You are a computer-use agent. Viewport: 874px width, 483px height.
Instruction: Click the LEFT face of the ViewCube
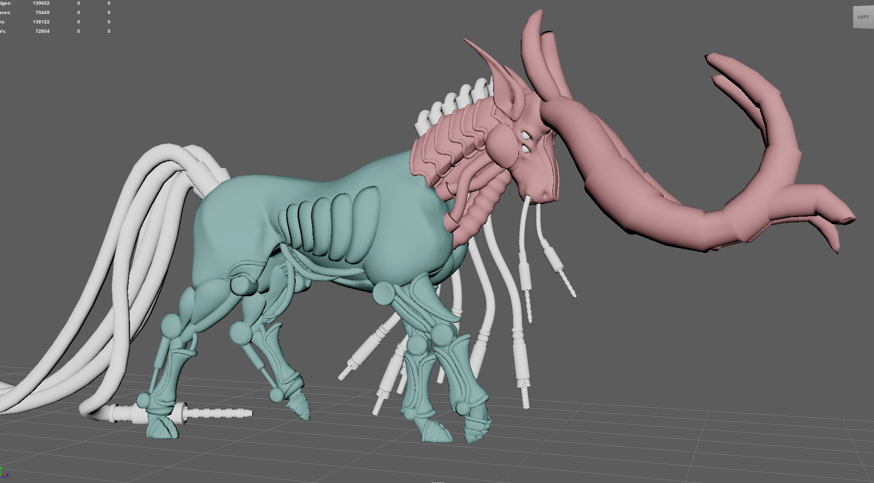[x=862, y=17]
